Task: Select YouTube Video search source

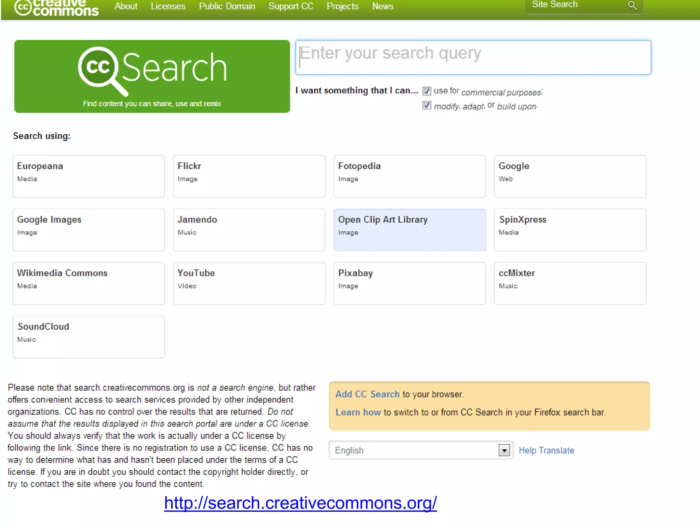Action: tap(249, 283)
